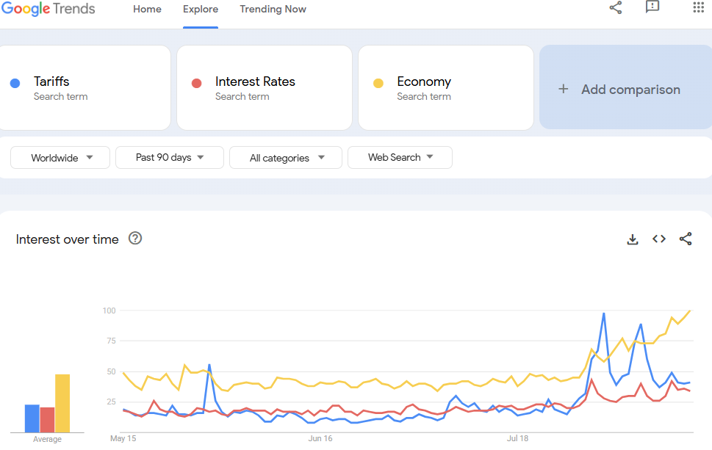This screenshot has width=712, height=450.
Task: Select the Tariffs search term card
Action: coord(84,87)
